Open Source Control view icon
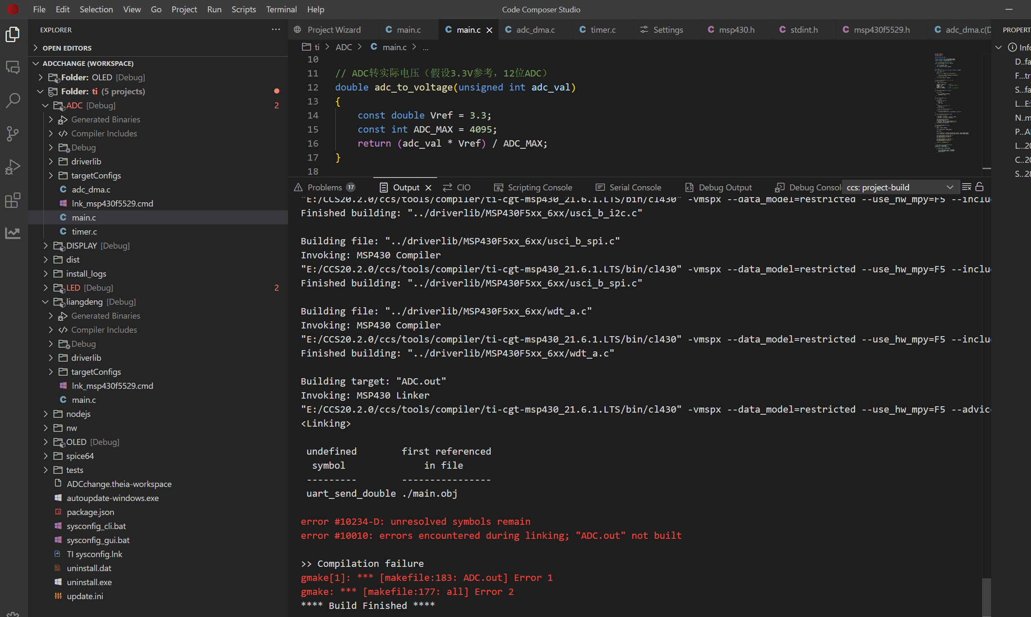Image resolution: width=1031 pixels, height=617 pixels. point(13,134)
